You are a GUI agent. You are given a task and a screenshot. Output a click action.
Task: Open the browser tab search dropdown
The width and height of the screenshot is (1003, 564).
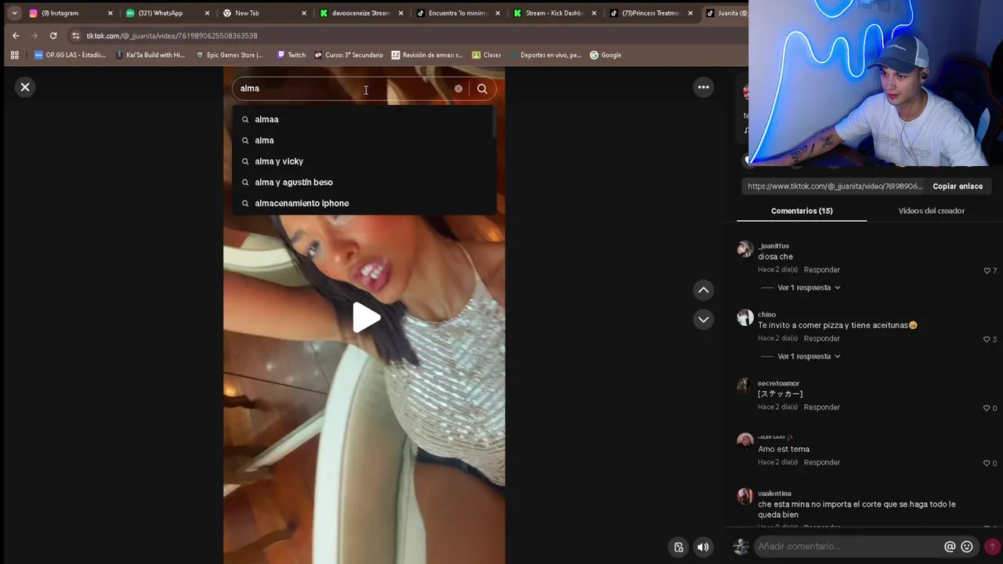[14, 13]
